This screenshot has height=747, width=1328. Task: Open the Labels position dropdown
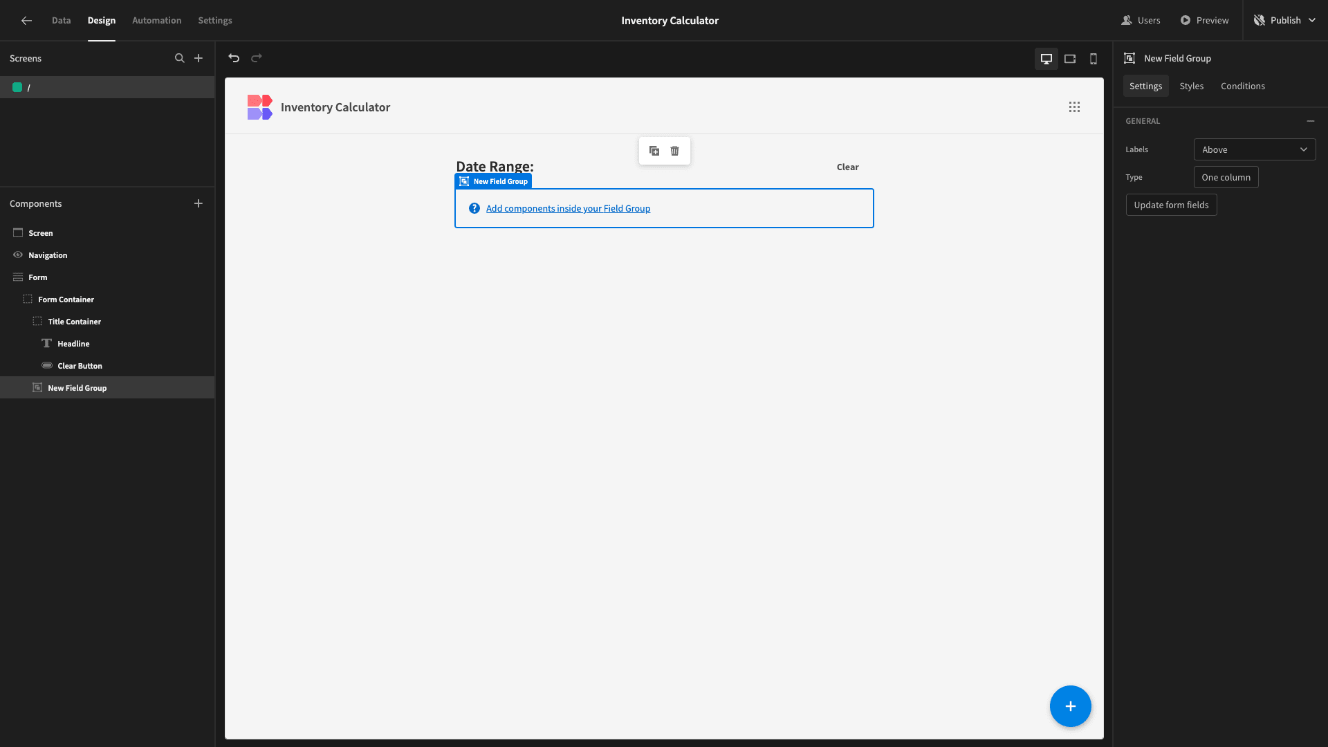pyautogui.click(x=1255, y=149)
